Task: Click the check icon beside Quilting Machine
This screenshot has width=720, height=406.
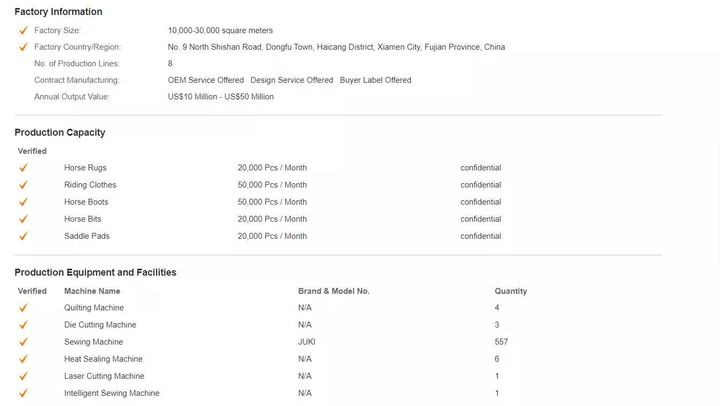Action: [x=24, y=308]
